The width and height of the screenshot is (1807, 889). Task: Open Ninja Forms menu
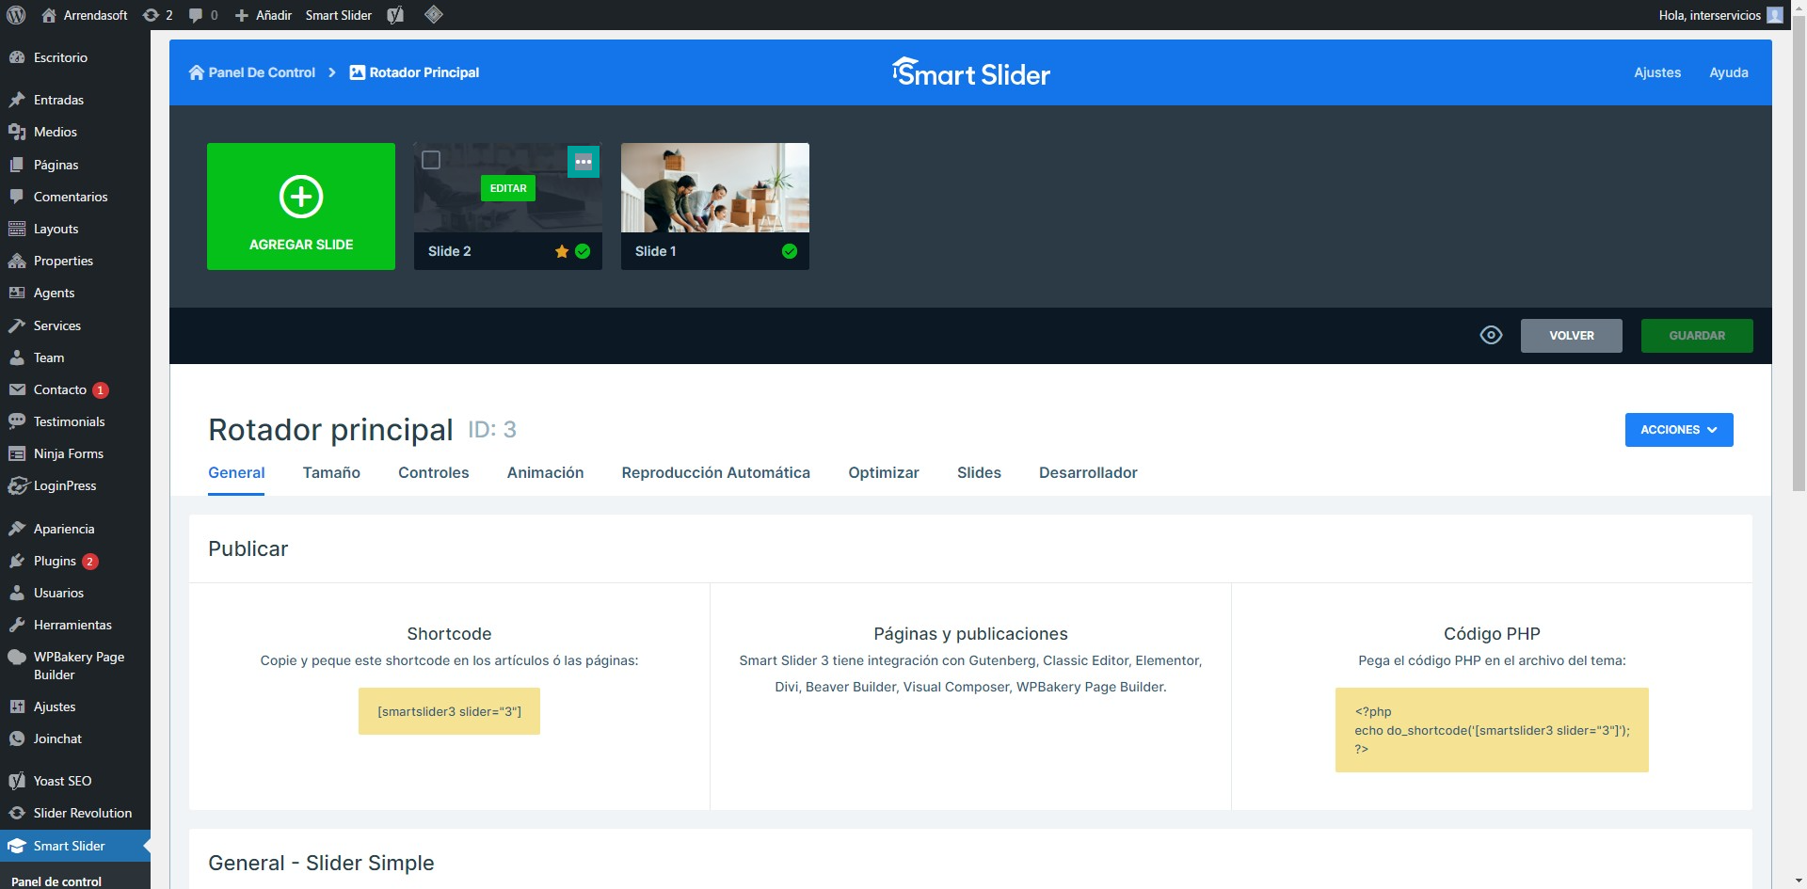tap(75, 453)
